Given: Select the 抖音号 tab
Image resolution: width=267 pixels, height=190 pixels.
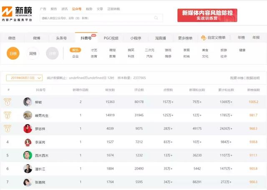Looking at the screenshot, I should coord(86,38).
